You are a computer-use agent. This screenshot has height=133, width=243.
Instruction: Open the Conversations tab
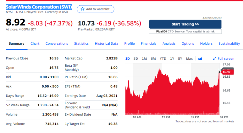(x=57, y=44)
